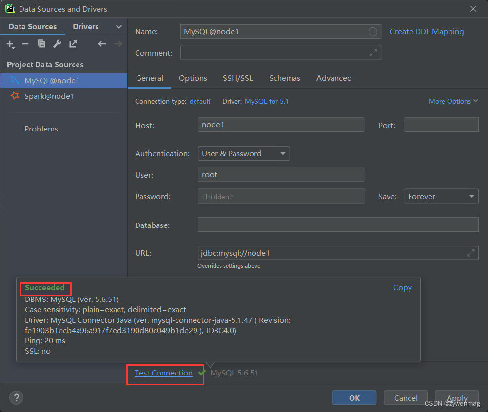This screenshot has height=412, width=488.
Task: Switch to the Drivers tab
Action: point(85,26)
